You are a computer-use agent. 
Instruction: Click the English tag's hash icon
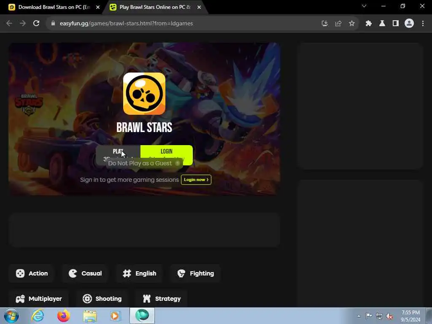[127, 273]
